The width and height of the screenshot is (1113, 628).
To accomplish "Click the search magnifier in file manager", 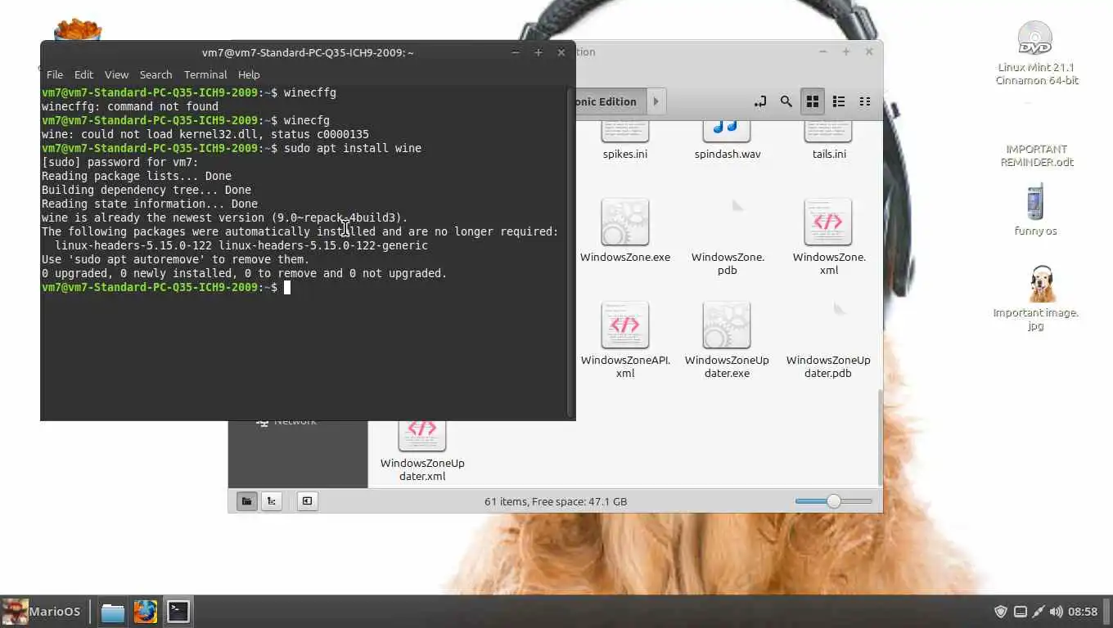I will [786, 101].
